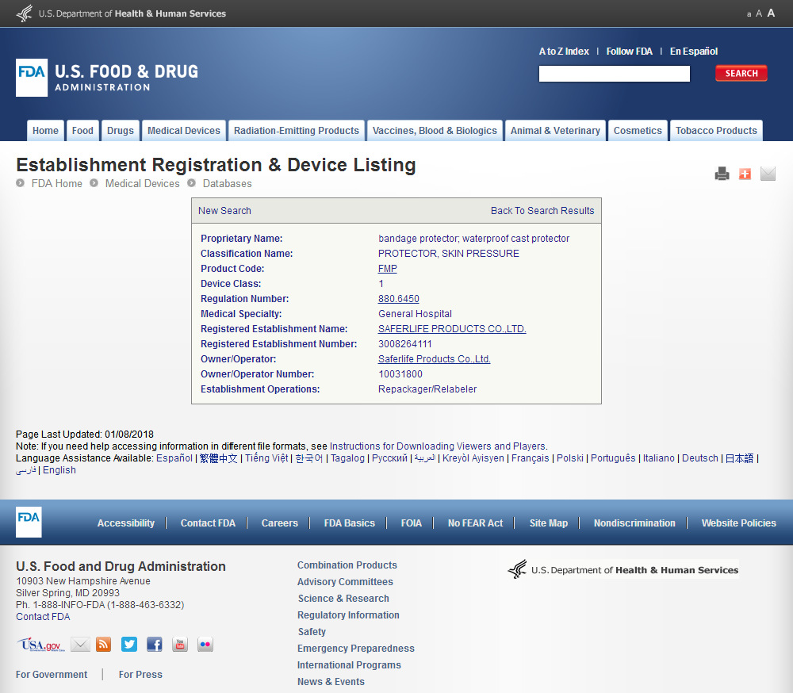This screenshot has width=793, height=693.
Task: Open A to Z Index link
Action: (x=564, y=51)
